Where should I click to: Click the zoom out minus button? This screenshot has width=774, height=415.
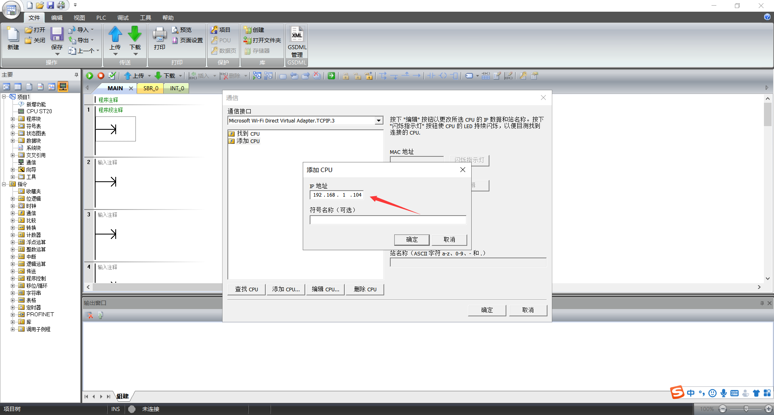(x=723, y=409)
